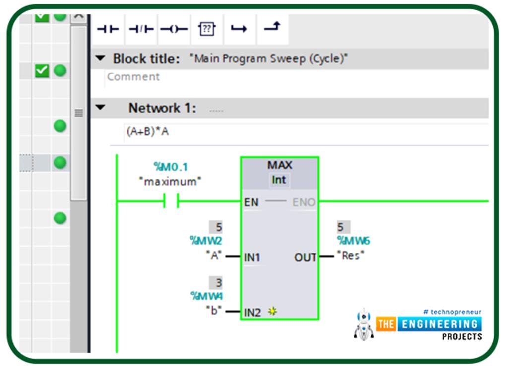The image size is (508, 367).
Task: Insert an empty box instruction
Action: tap(206, 29)
